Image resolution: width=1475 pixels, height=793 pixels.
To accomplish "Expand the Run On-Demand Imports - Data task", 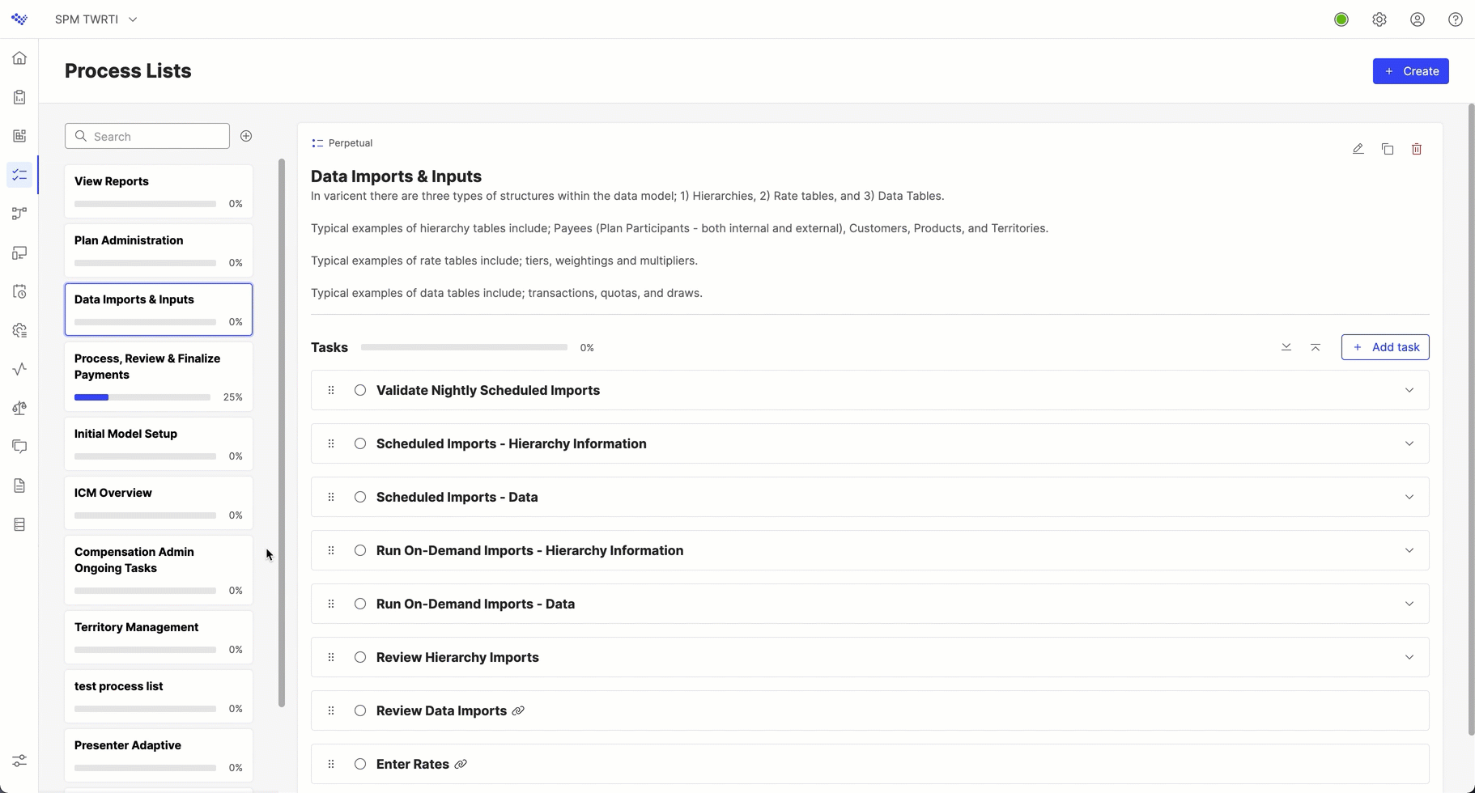I will click(x=1409, y=604).
